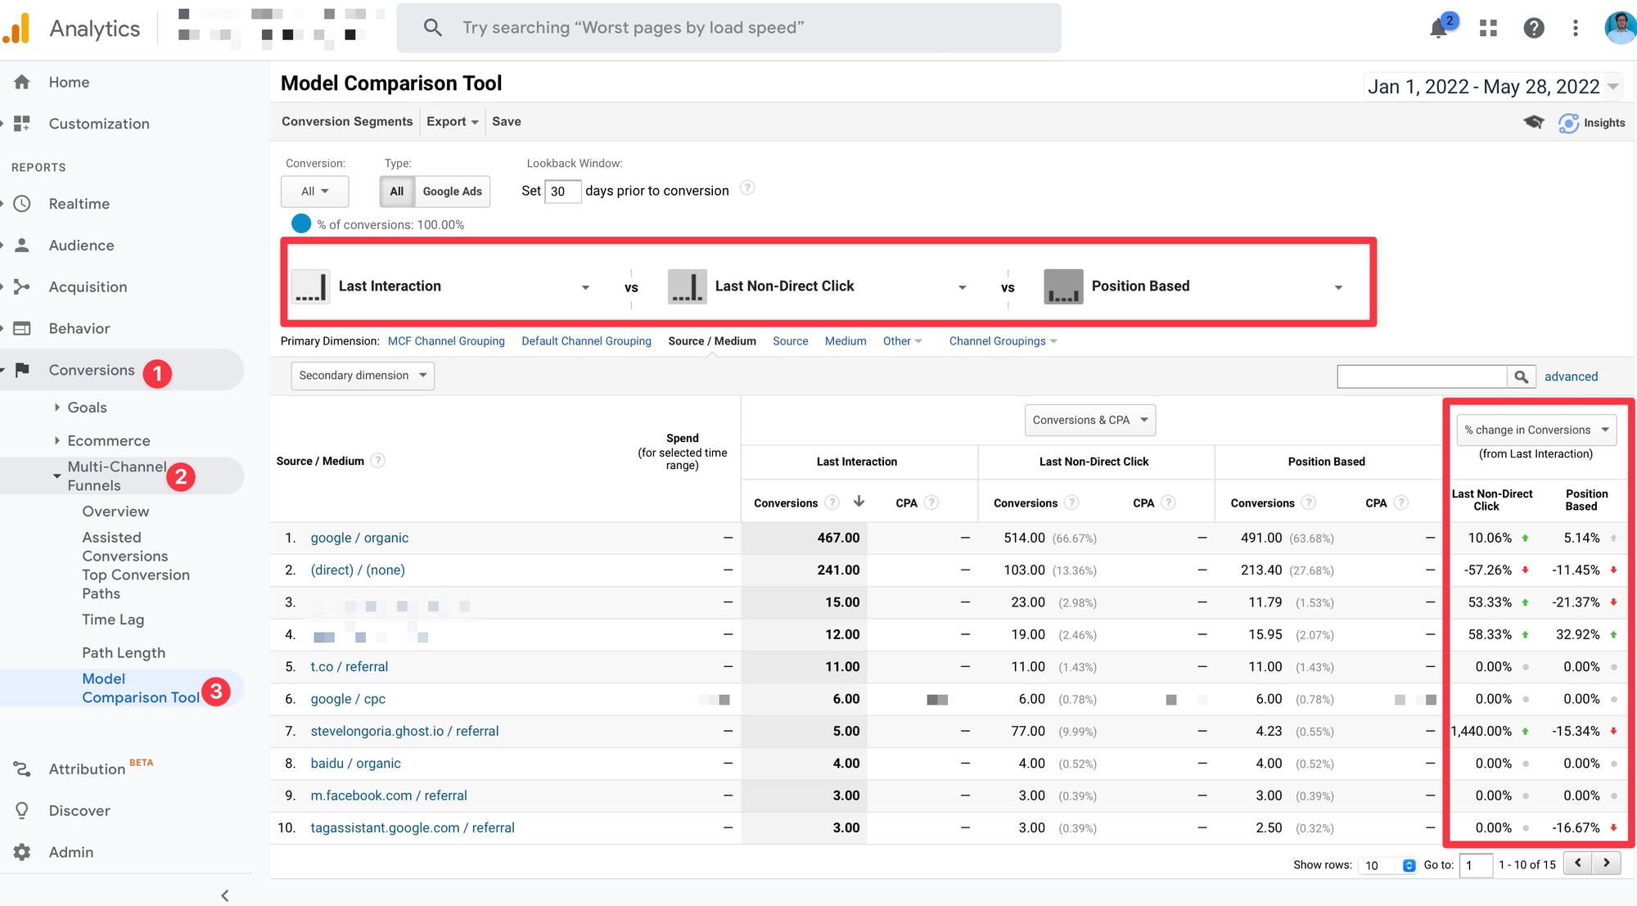Open the % change in Conversions dropdown
This screenshot has height=906, width=1637.
pos(1536,430)
